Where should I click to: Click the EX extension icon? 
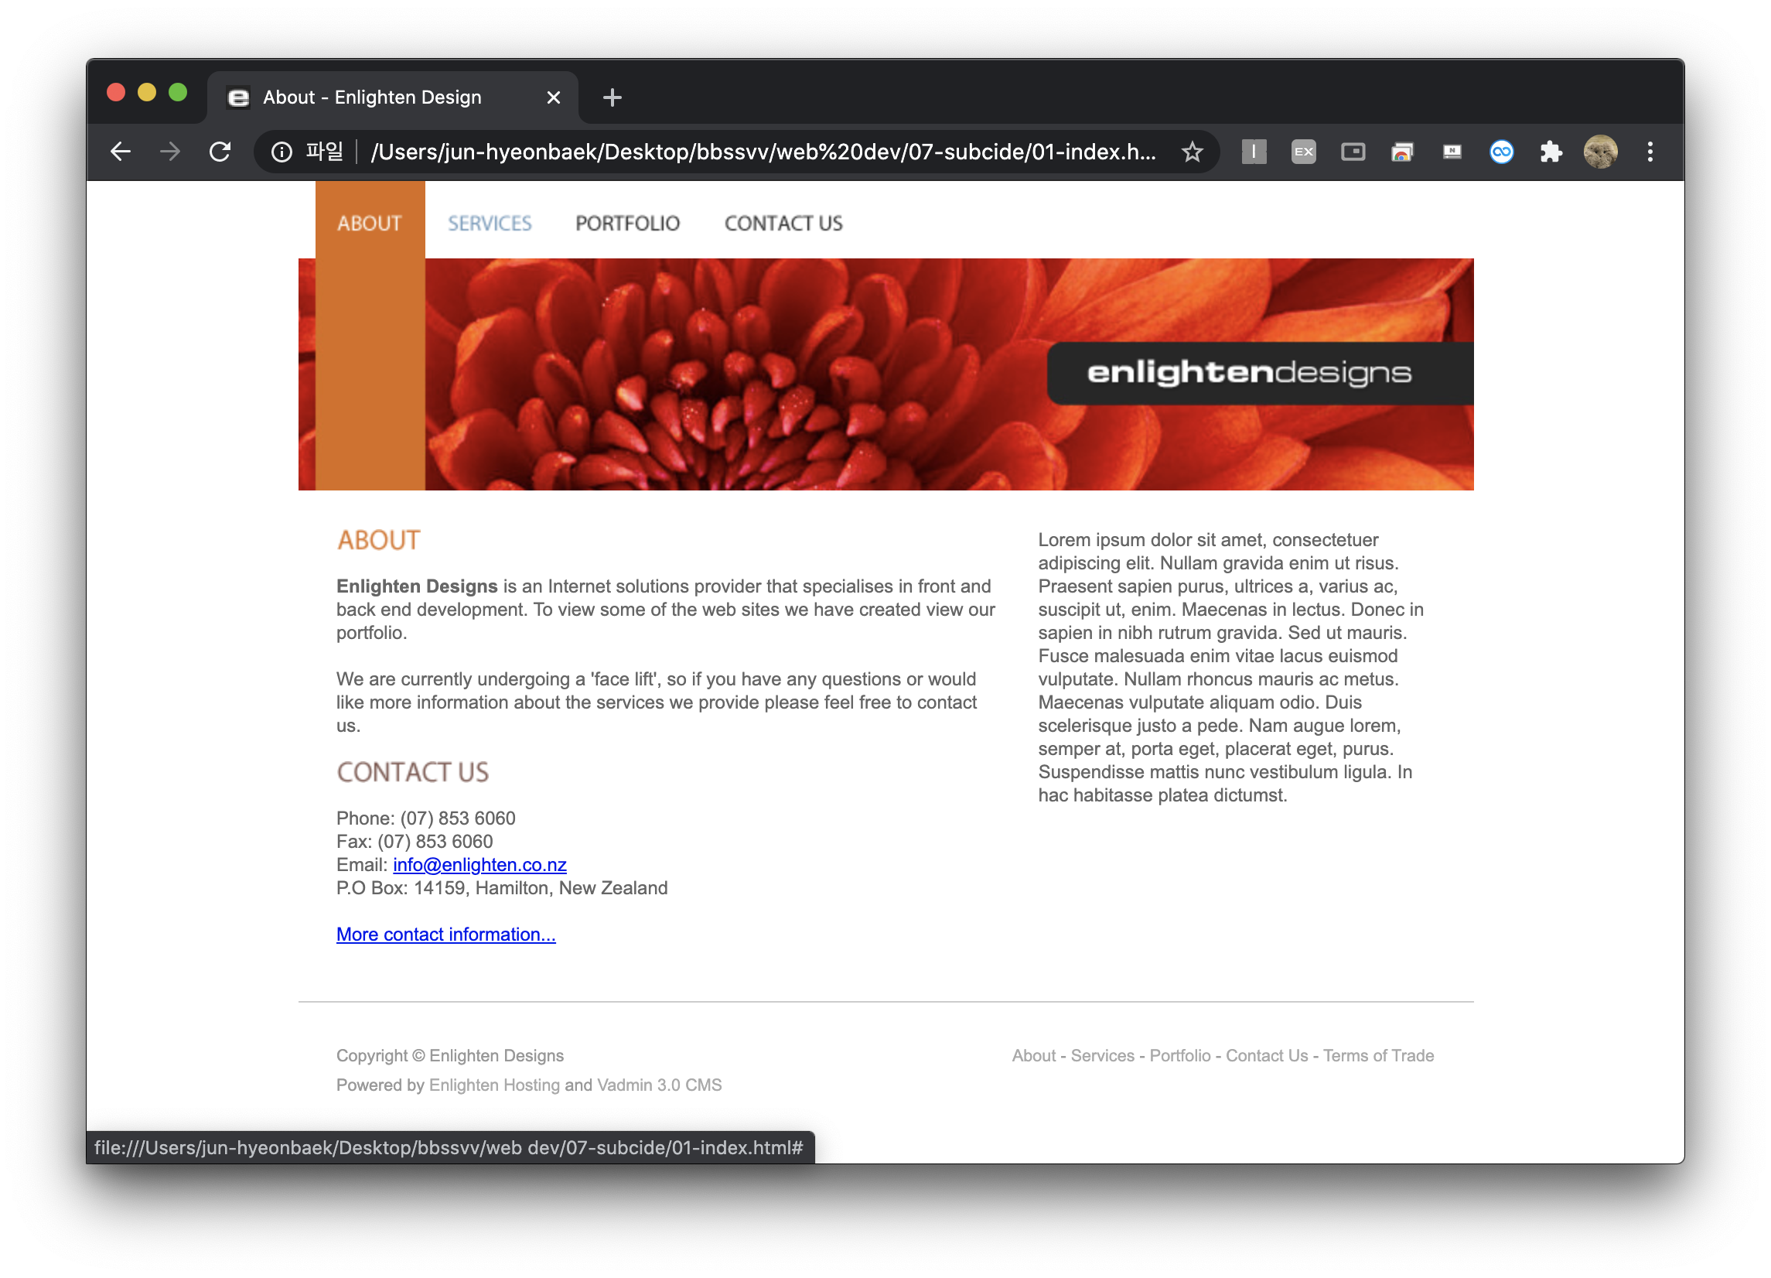click(1303, 152)
